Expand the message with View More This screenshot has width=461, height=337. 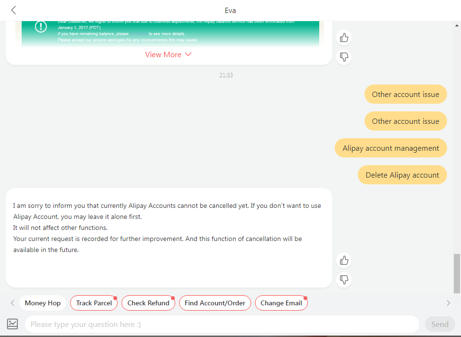pos(168,55)
